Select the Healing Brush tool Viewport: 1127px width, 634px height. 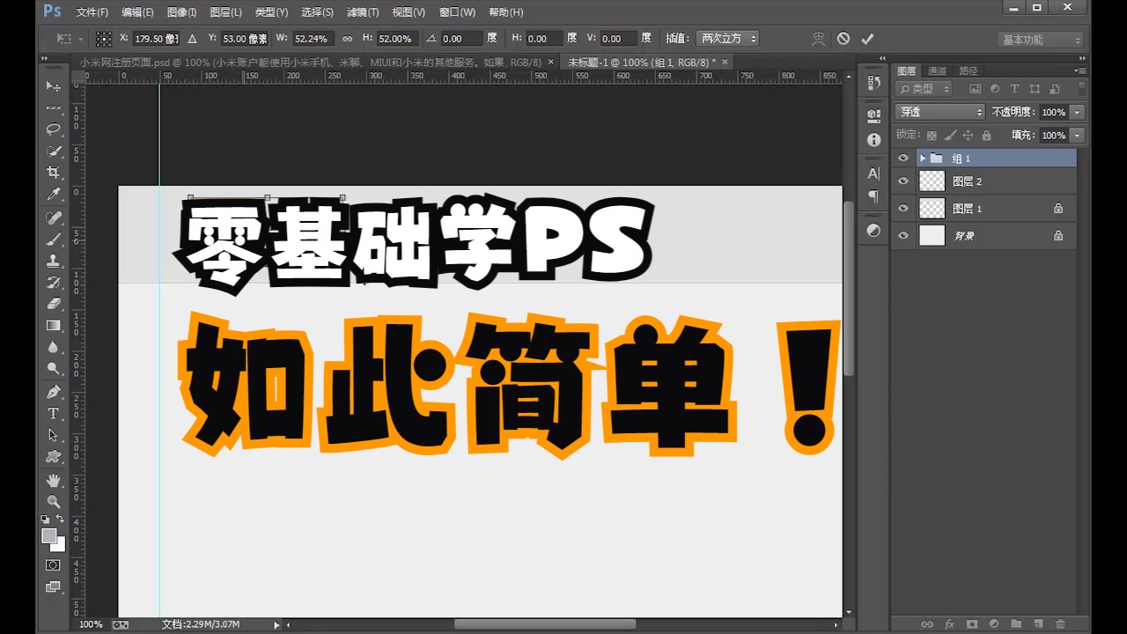(54, 217)
